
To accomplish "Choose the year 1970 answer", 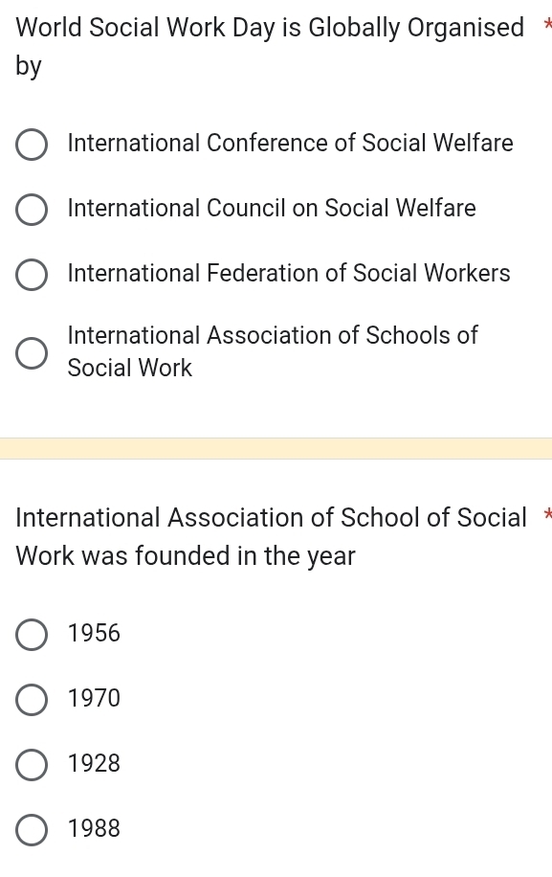I will 32,700.
